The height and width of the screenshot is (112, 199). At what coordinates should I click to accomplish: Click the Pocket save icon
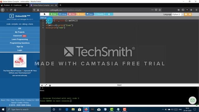pyautogui.click(x=156, y=10)
